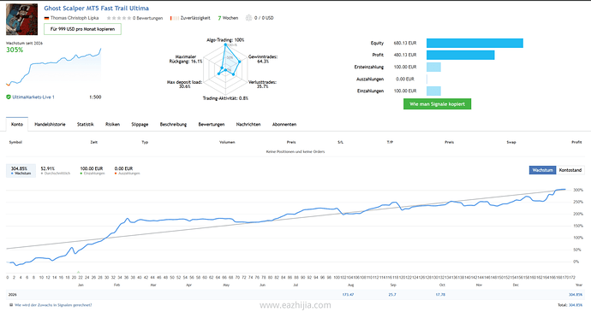This screenshot has height=312, width=591.
Task: Click the Volumen column header
Action: [x=227, y=142]
